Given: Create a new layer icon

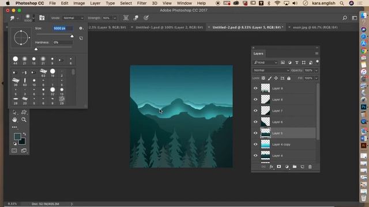Looking at the screenshot, I should click(x=302, y=167).
